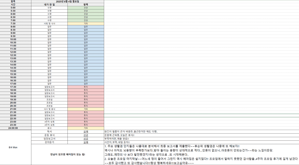Click 업무 activity cell in 8:30 row
Image resolution: width=299 pixels, height=165 pixels.
pos(50,30)
